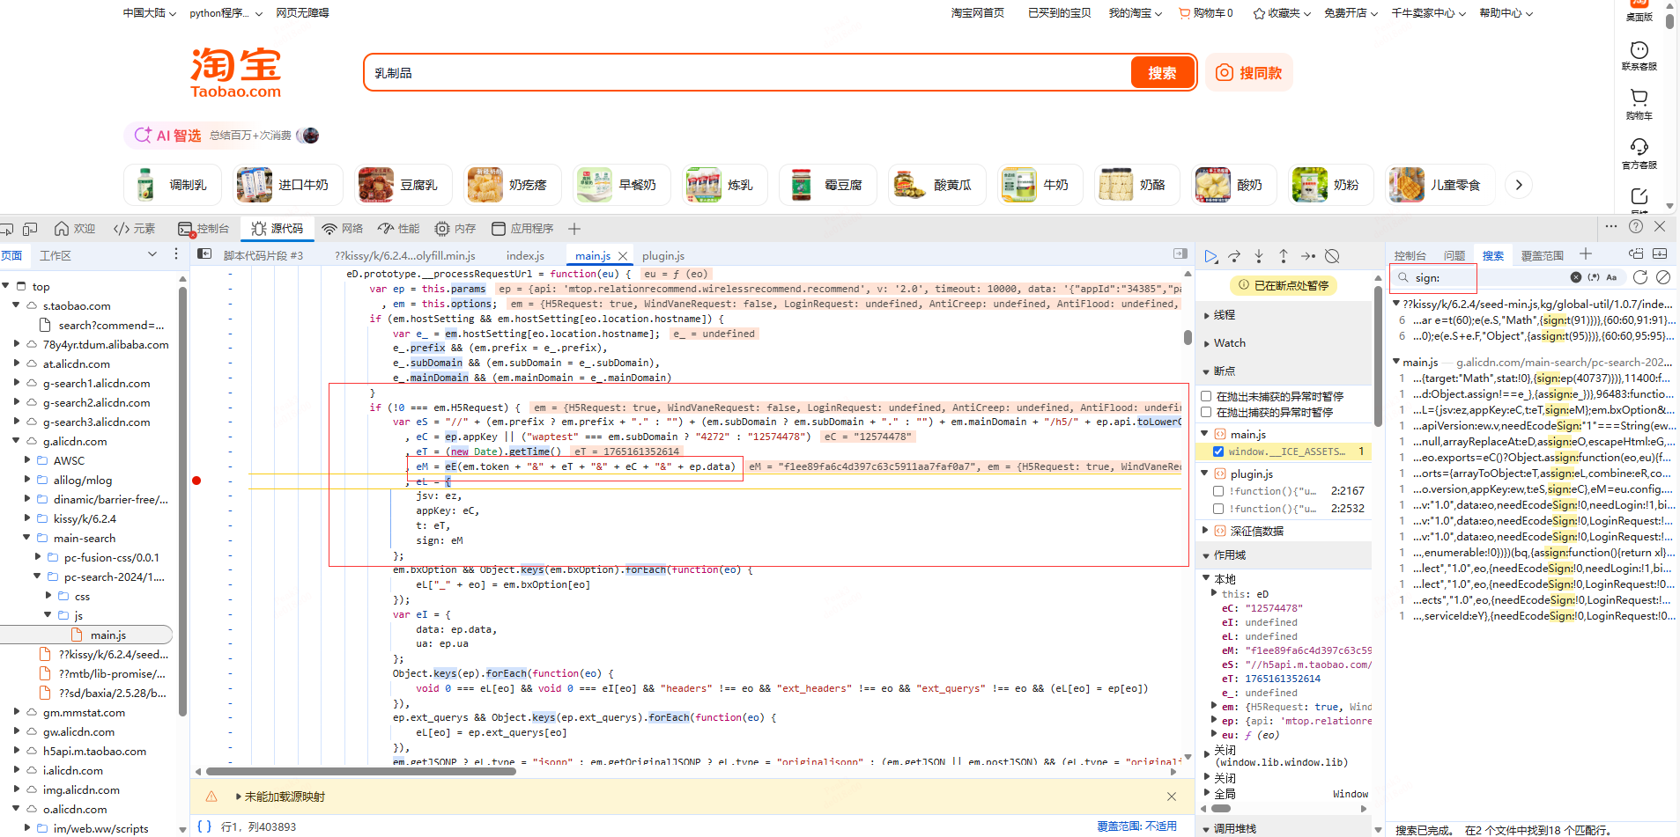
Task: Click orange 搜索 search button
Action: point(1162,73)
